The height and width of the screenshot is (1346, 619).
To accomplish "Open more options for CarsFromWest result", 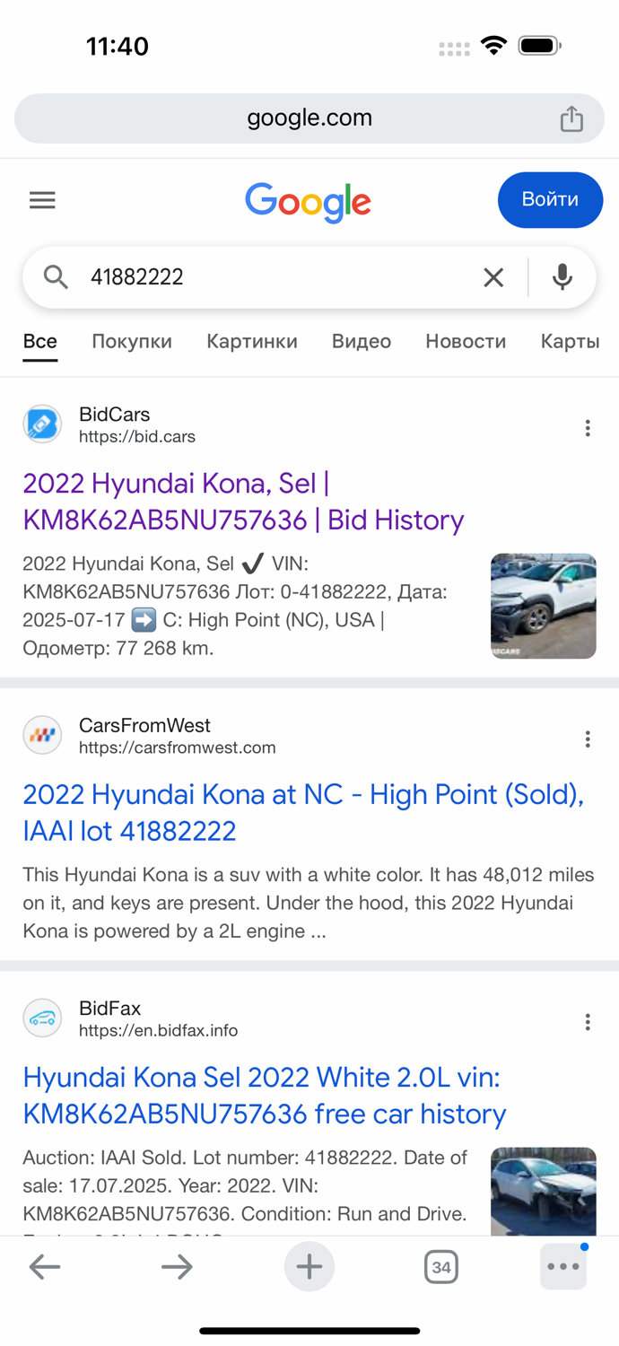I will pyautogui.click(x=588, y=739).
